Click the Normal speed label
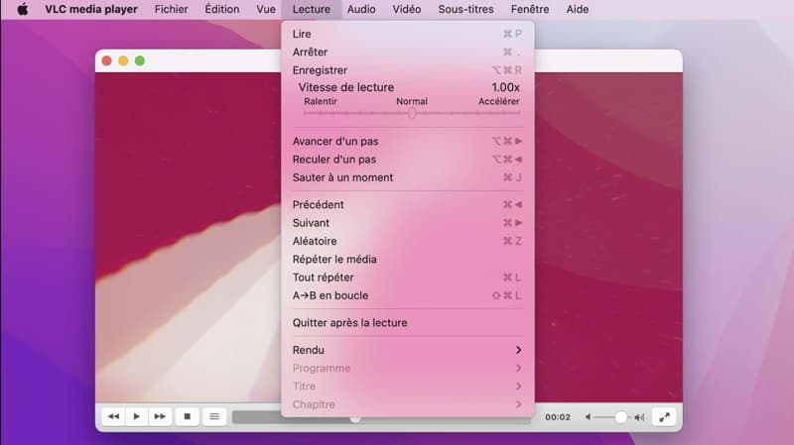Viewport: 794px width, 445px height. click(x=412, y=101)
